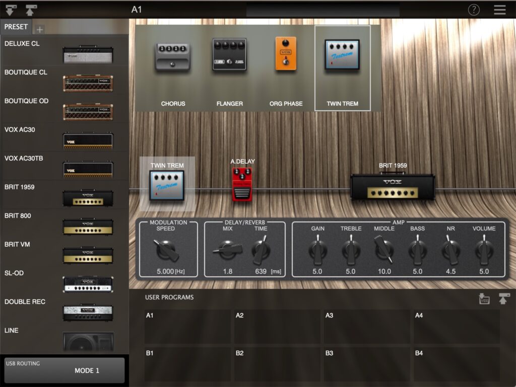Select user program slot A1
Screen dimensions: 516x387
[x=187, y=327]
